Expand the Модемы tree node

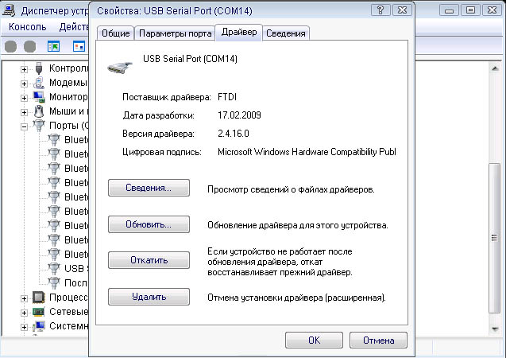[25, 84]
